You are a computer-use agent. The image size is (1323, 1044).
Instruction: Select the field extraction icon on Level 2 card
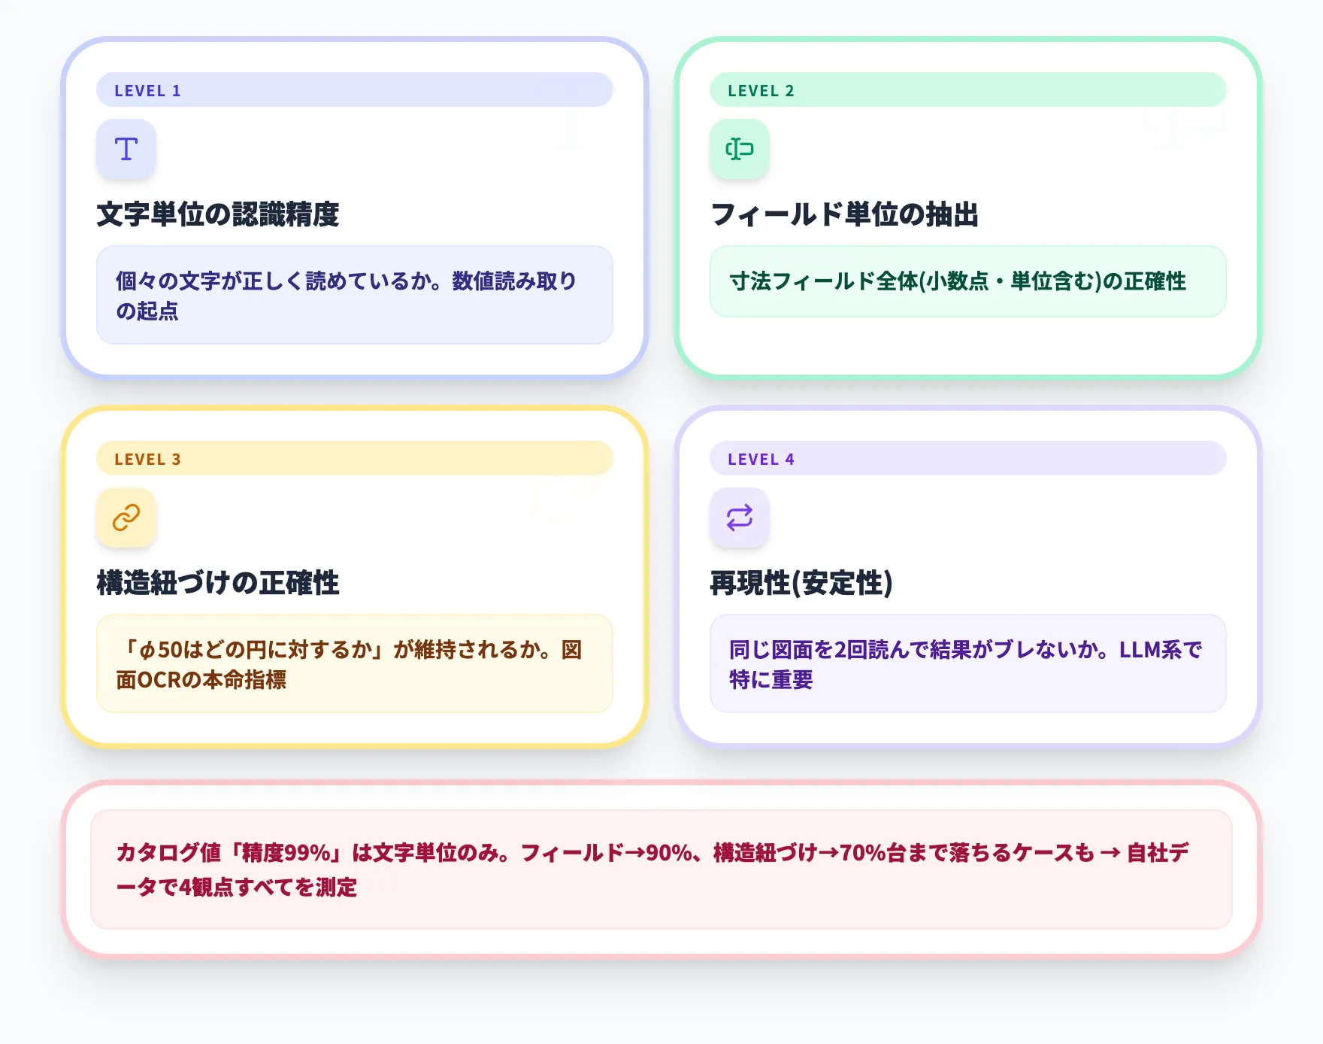740,149
